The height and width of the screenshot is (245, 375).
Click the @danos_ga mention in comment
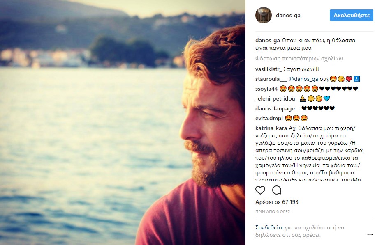click(303, 79)
